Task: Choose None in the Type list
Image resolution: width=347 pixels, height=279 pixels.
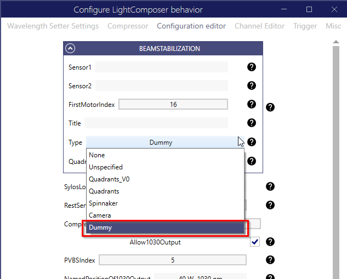Action: coord(165,155)
